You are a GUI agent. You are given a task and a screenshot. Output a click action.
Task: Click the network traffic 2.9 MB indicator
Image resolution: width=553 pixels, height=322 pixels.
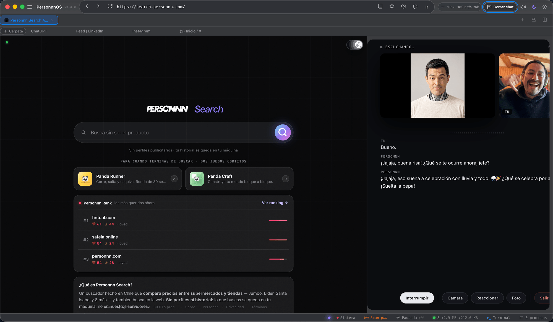(455, 318)
